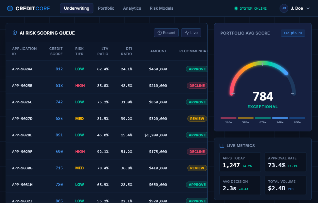Enable the +12 pts MT badge filter
The image size is (318, 203).
click(293, 33)
